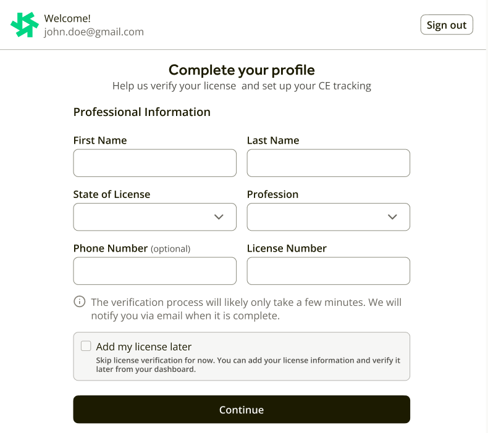Click the Complete your profile heading
Viewport: 488px width, 433px height.
(x=242, y=70)
